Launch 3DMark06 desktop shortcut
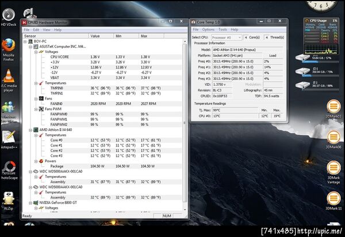The image size is (345, 237). (333, 140)
